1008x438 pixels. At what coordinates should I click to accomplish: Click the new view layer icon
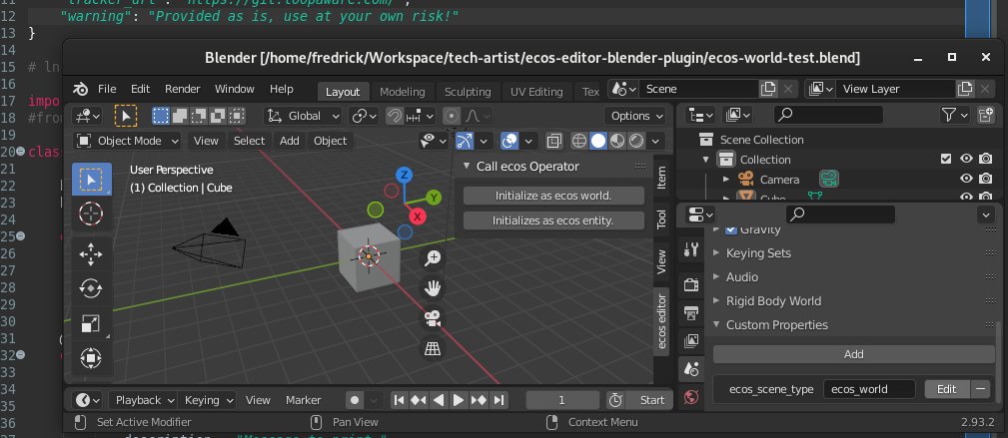coord(964,89)
